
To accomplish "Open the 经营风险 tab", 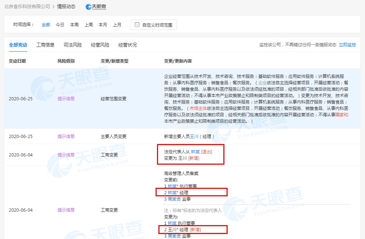I will point(100,45).
